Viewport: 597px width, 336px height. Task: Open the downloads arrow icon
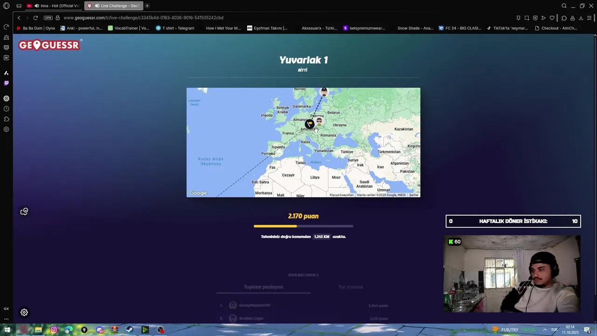pos(581,18)
